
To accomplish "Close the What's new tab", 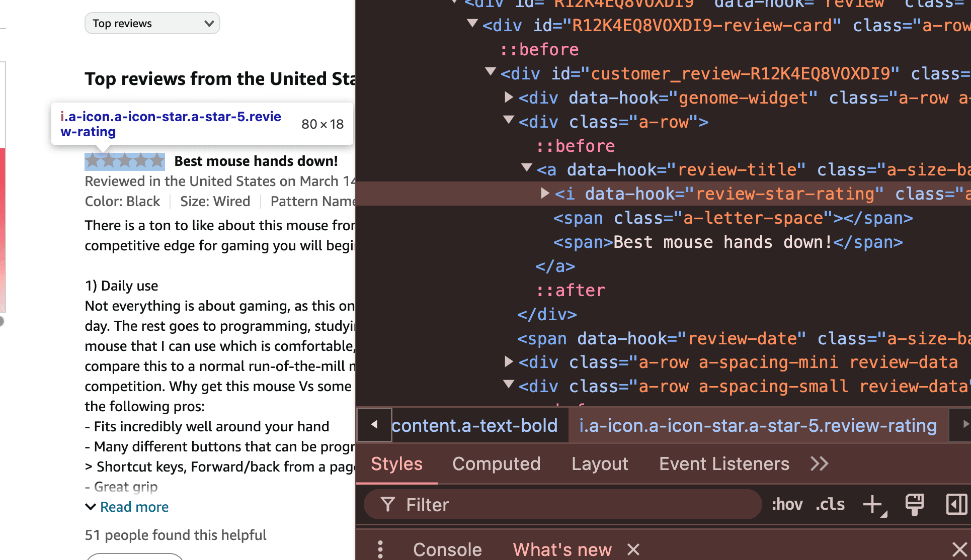I will pyautogui.click(x=633, y=549).
